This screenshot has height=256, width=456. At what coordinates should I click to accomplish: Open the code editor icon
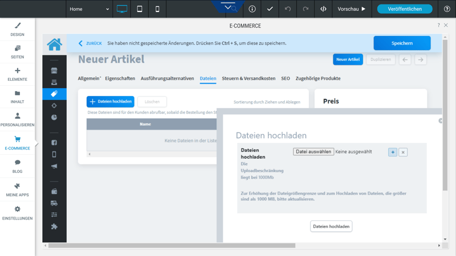tap(323, 9)
